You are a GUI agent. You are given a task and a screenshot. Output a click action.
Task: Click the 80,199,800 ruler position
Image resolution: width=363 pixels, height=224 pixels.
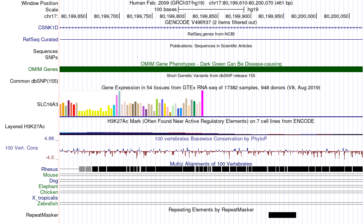(172, 16)
